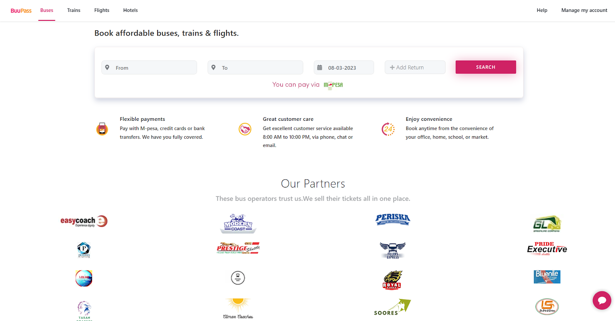Open the Bluenile Prestige logo
Image resolution: width=615 pixels, height=321 pixels.
547,277
